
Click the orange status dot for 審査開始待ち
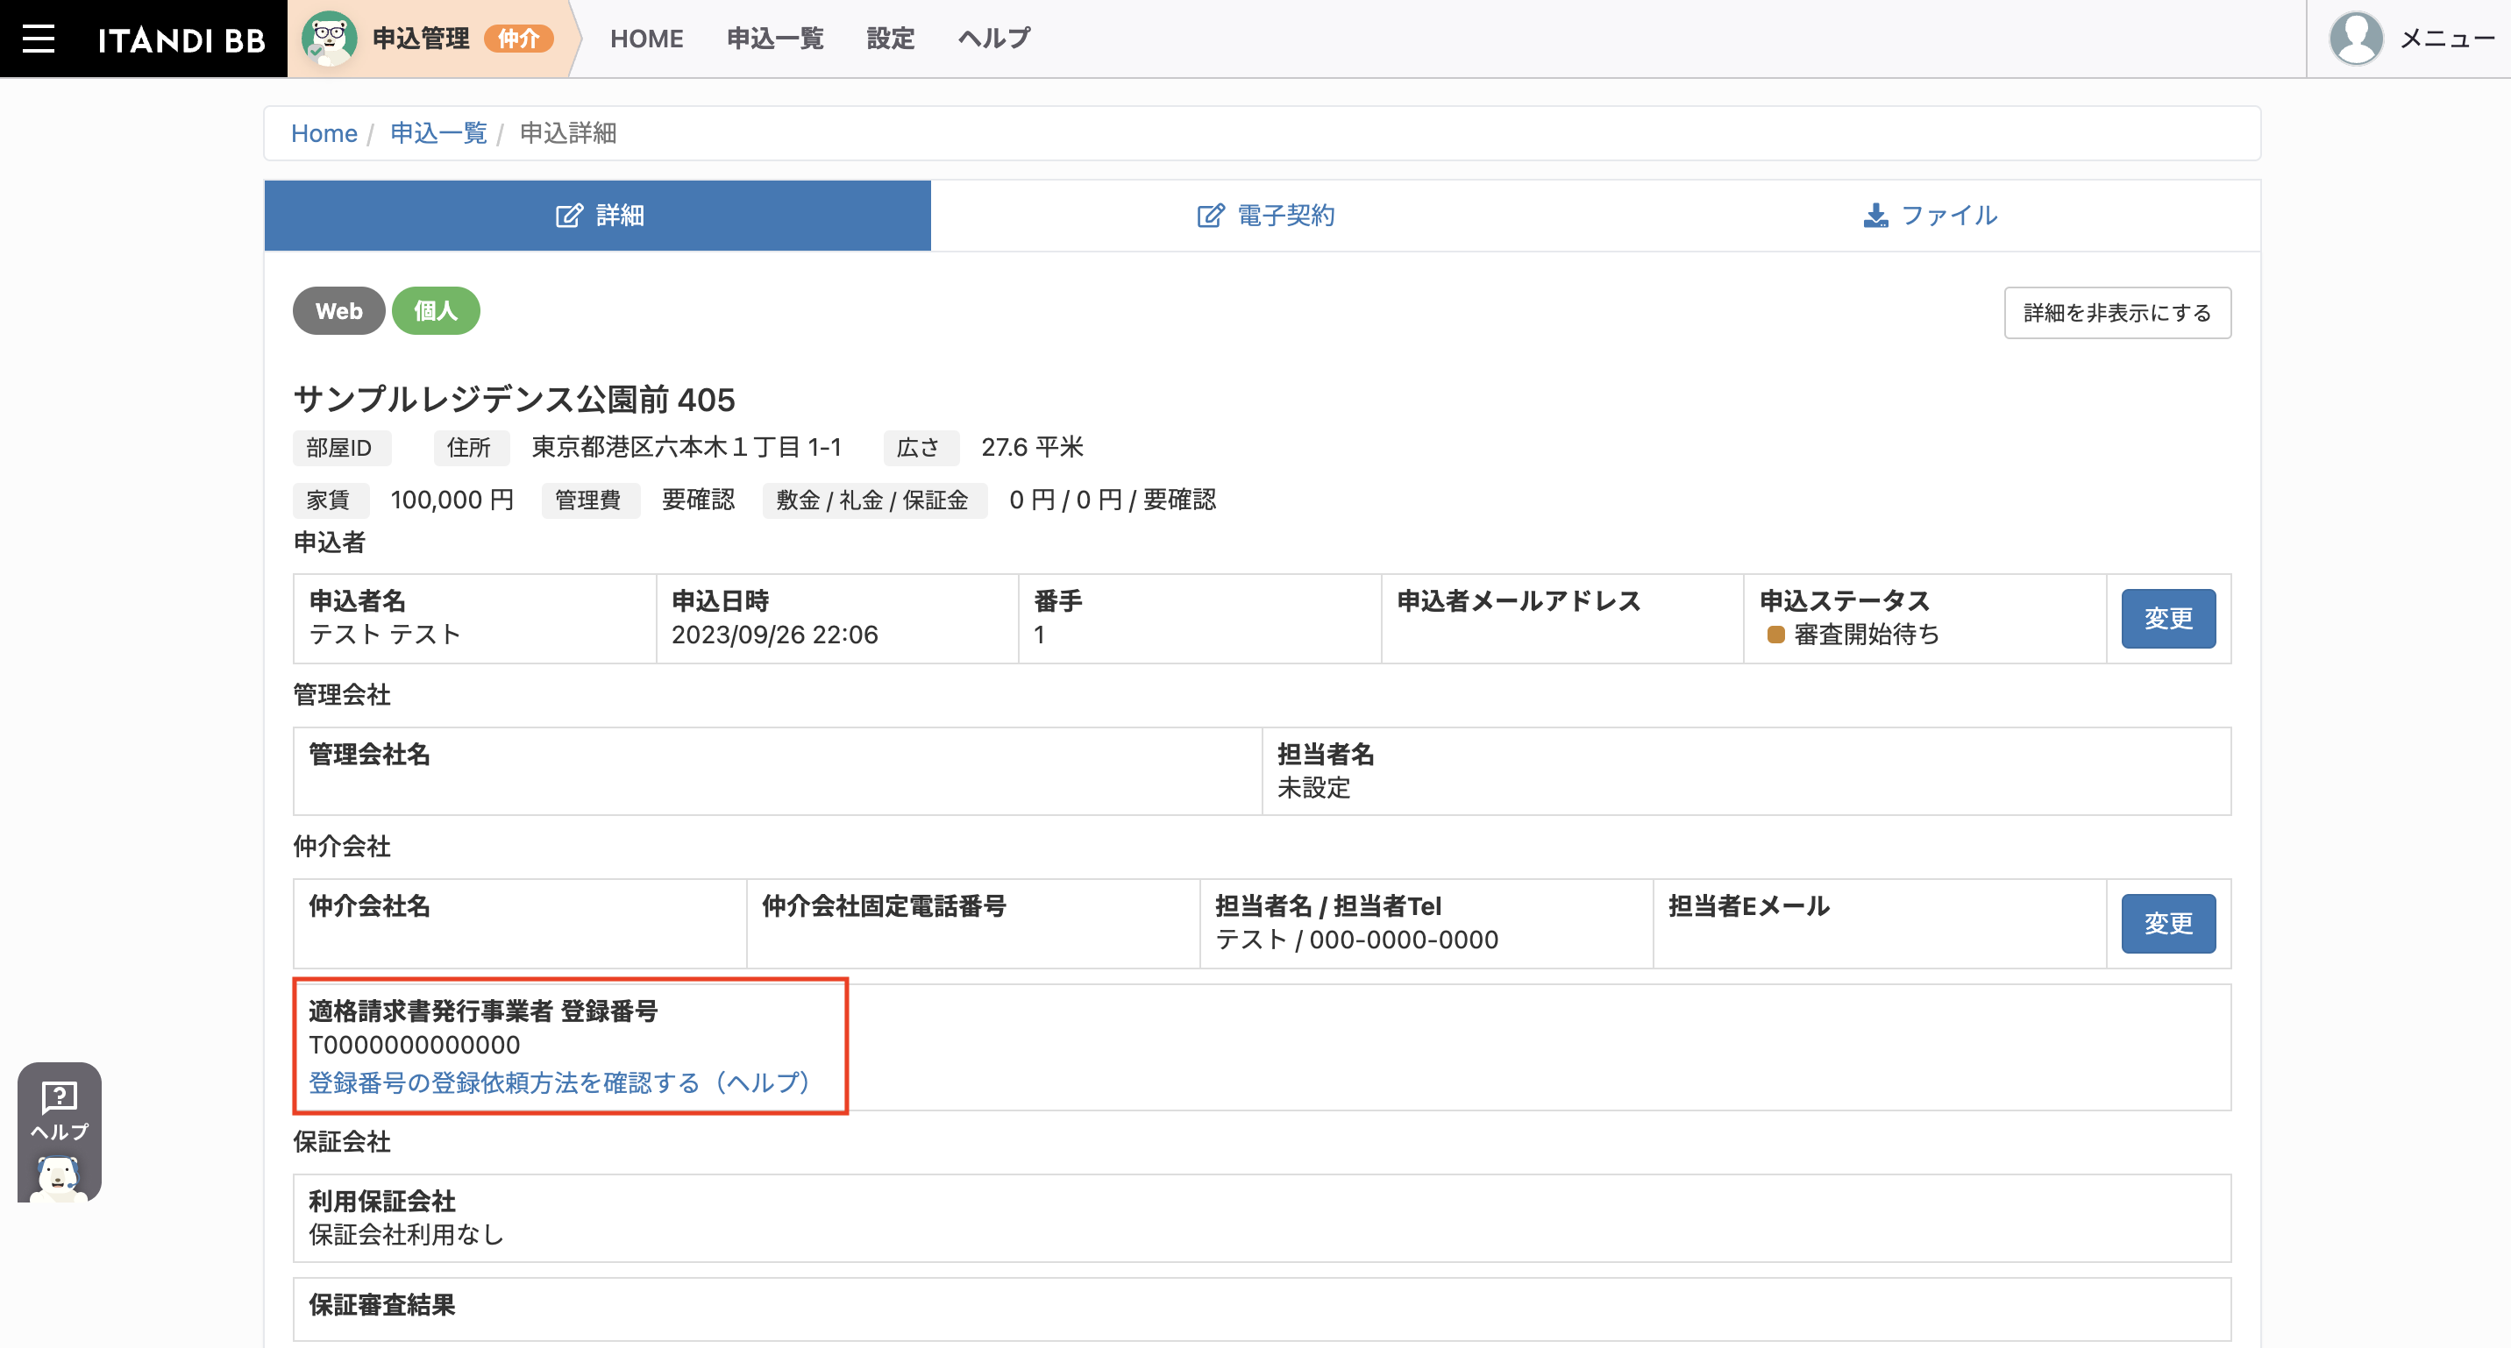pyautogui.click(x=1775, y=635)
